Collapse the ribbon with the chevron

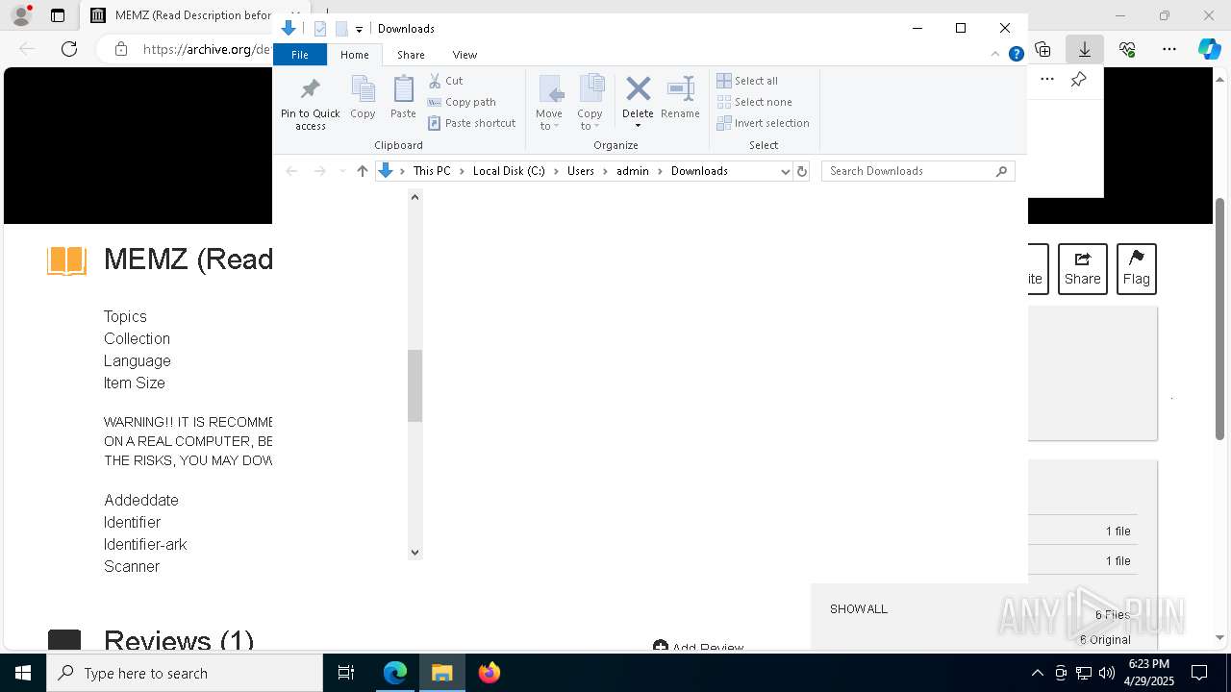pyautogui.click(x=996, y=55)
